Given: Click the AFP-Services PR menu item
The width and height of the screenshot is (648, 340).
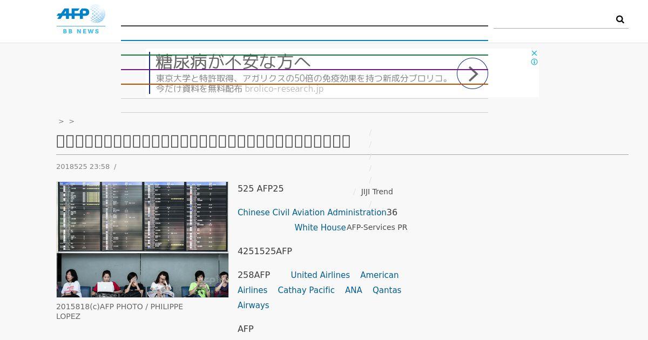Looking at the screenshot, I should tap(377, 227).
